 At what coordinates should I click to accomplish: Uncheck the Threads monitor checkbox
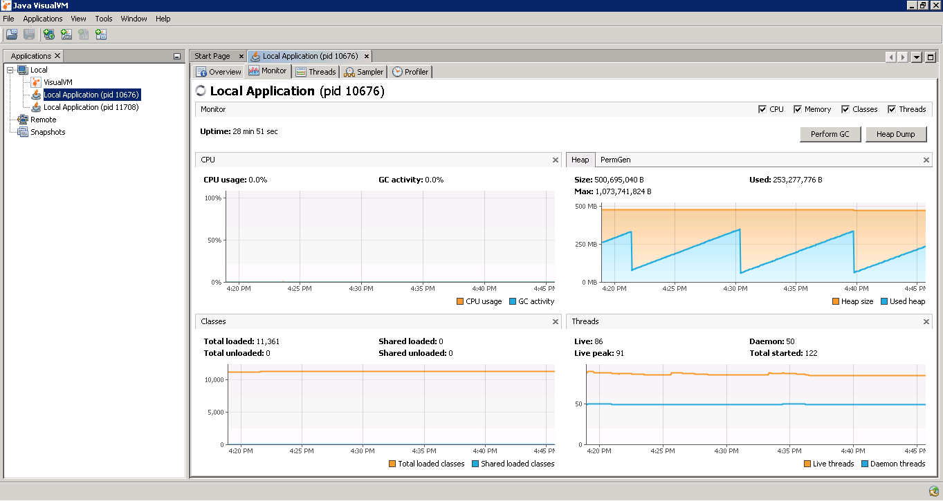[x=892, y=109]
